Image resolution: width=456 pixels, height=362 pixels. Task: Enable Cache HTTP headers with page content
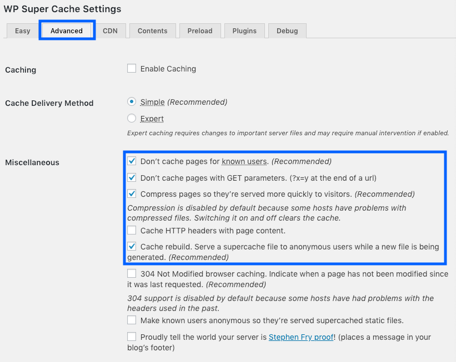[x=132, y=230]
